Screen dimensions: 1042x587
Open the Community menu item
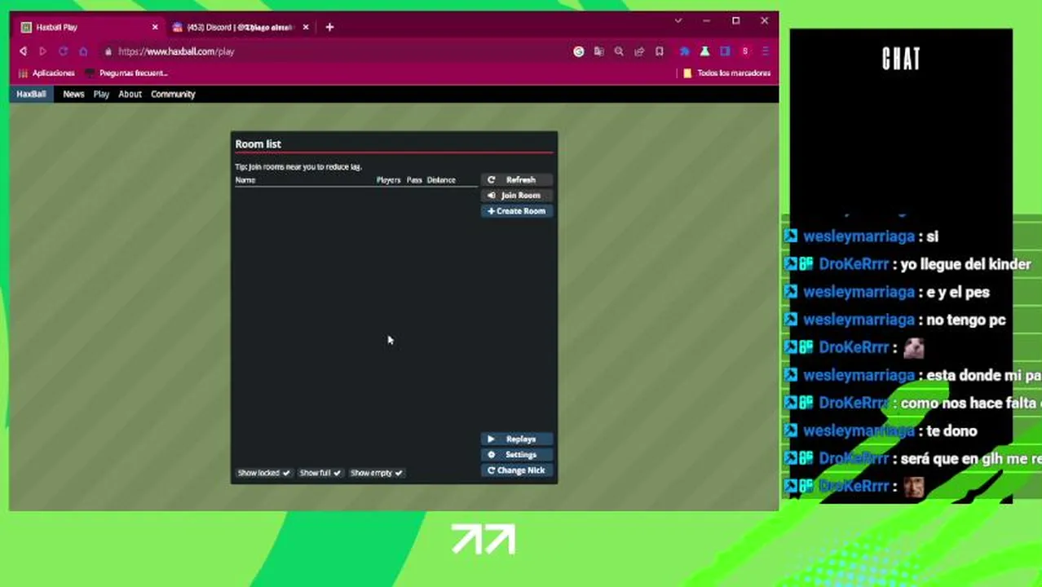(x=173, y=94)
